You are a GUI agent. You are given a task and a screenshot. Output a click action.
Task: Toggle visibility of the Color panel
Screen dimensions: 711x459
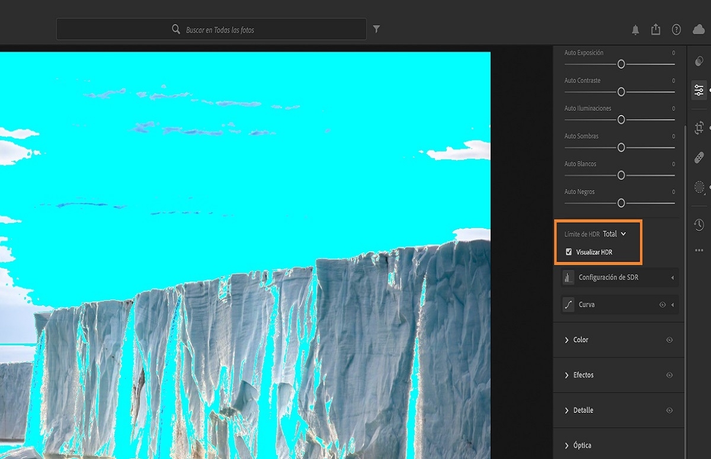coord(670,339)
